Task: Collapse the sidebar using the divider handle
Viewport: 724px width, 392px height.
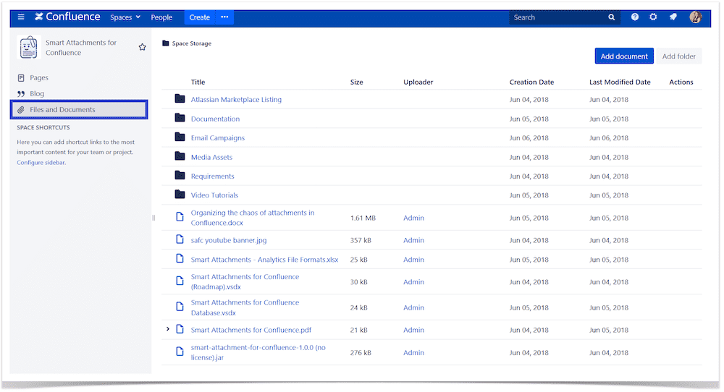Action: pyautogui.click(x=153, y=218)
